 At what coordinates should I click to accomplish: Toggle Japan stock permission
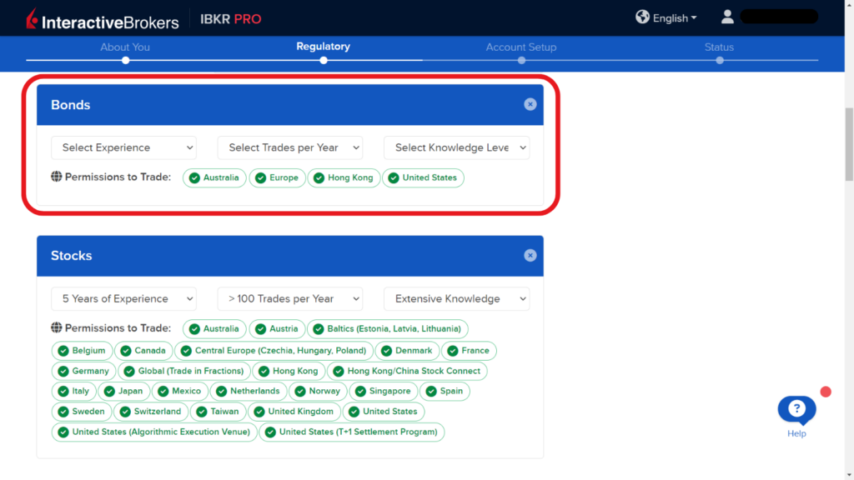pyautogui.click(x=124, y=392)
